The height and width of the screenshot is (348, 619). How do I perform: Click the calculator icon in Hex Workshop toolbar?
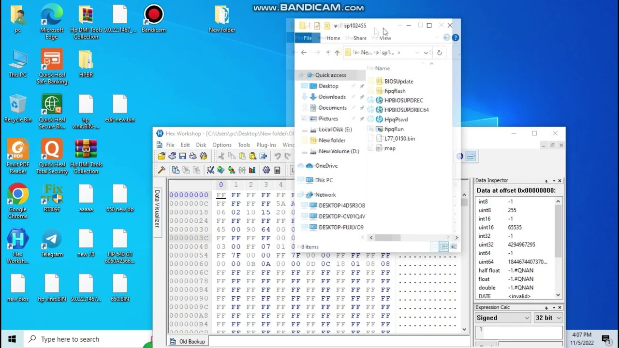(277, 170)
